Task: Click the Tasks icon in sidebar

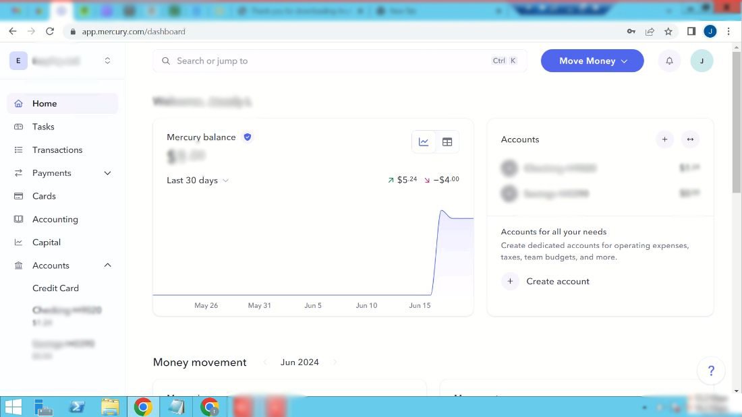Action: (x=18, y=127)
